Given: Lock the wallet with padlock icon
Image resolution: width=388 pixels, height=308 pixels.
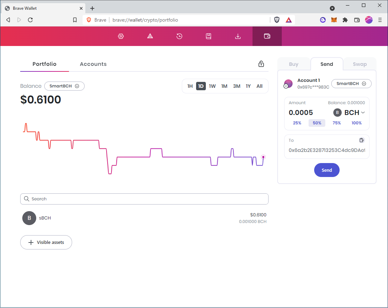Looking at the screenshot, I should 261,64.
